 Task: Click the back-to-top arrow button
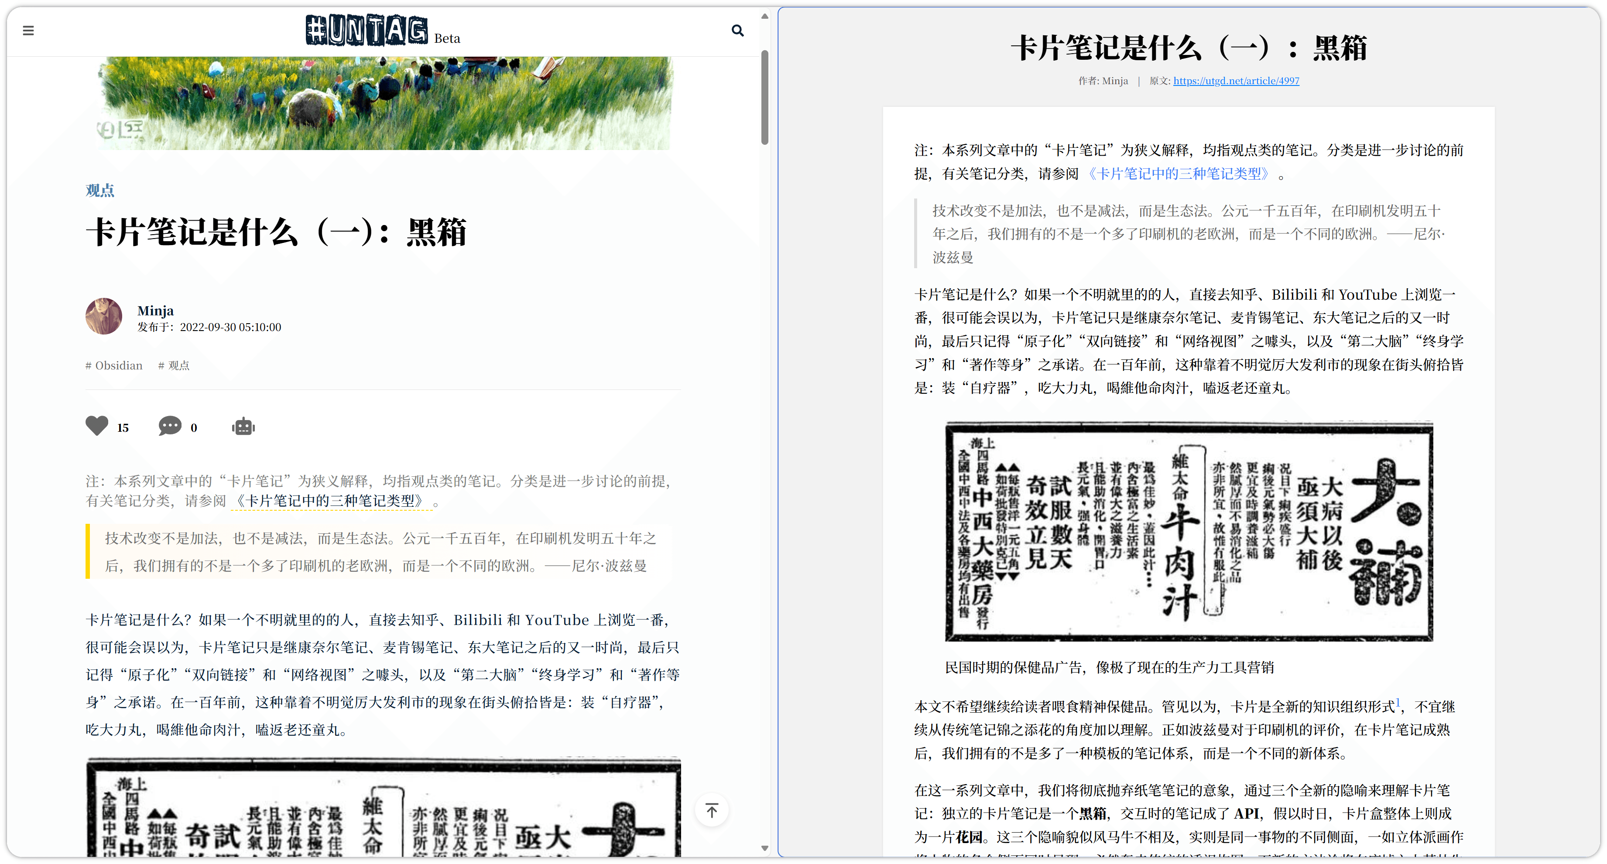tap(712, 810)
